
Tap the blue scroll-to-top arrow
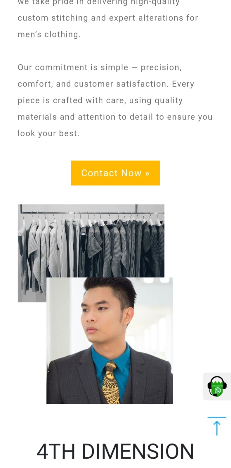click(217, 426)
